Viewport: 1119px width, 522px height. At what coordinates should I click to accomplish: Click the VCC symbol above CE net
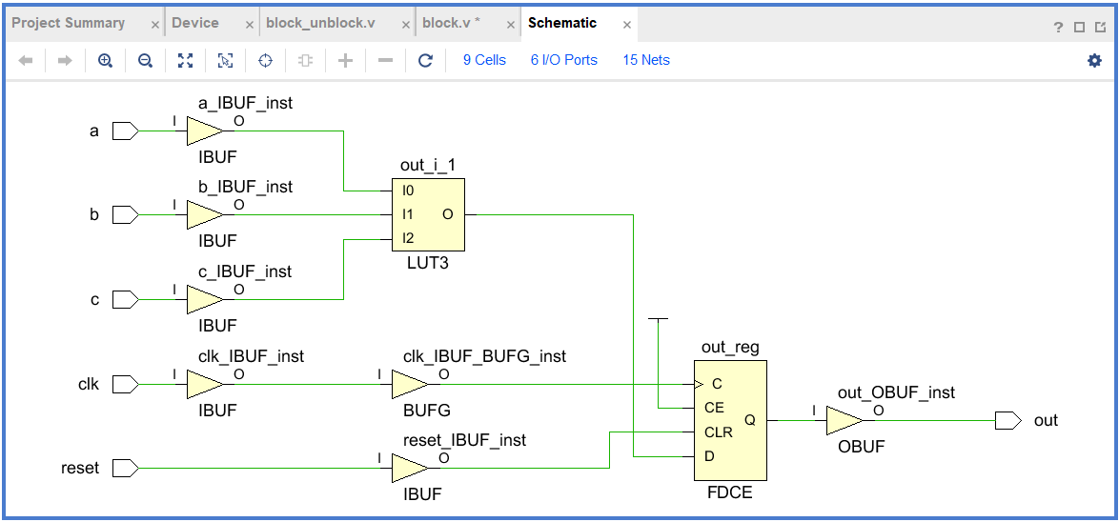tap(658, 322)
